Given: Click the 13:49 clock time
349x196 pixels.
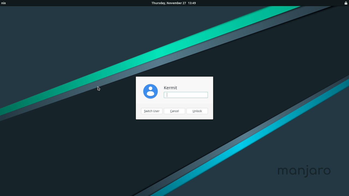Looking at the screenshot, I should click(192, 3).
